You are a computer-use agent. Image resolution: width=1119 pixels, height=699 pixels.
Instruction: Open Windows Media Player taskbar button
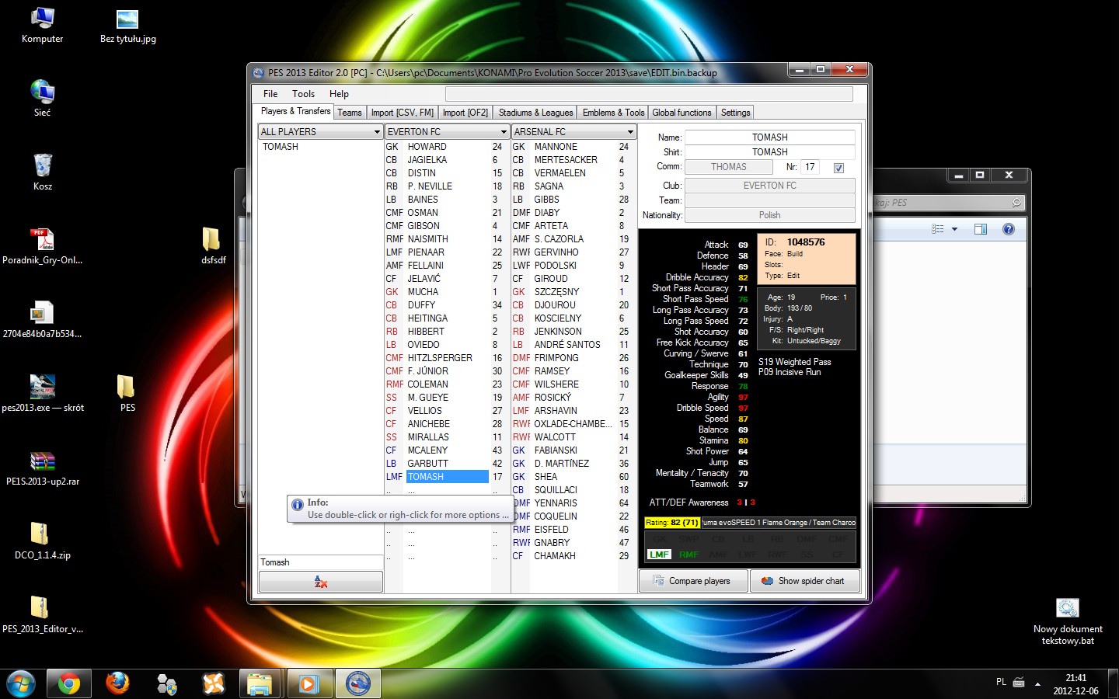309,684
